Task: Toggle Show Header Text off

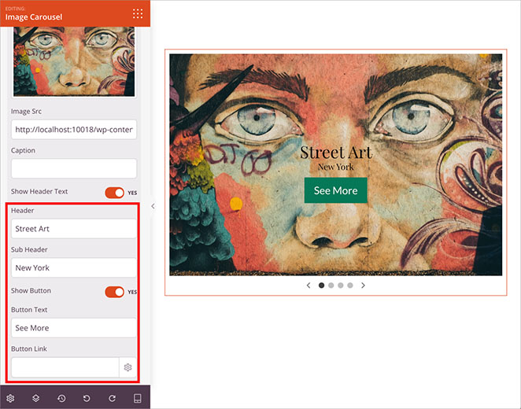Action: [115, 193]
